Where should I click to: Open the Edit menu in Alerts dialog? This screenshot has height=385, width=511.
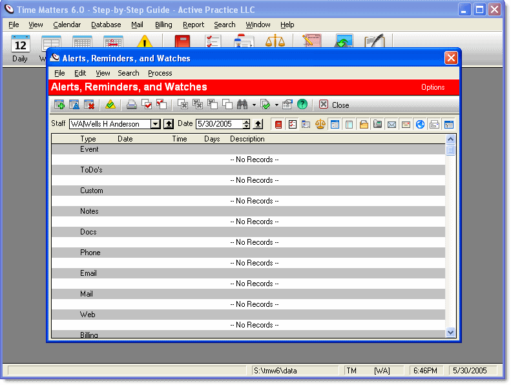80,73
